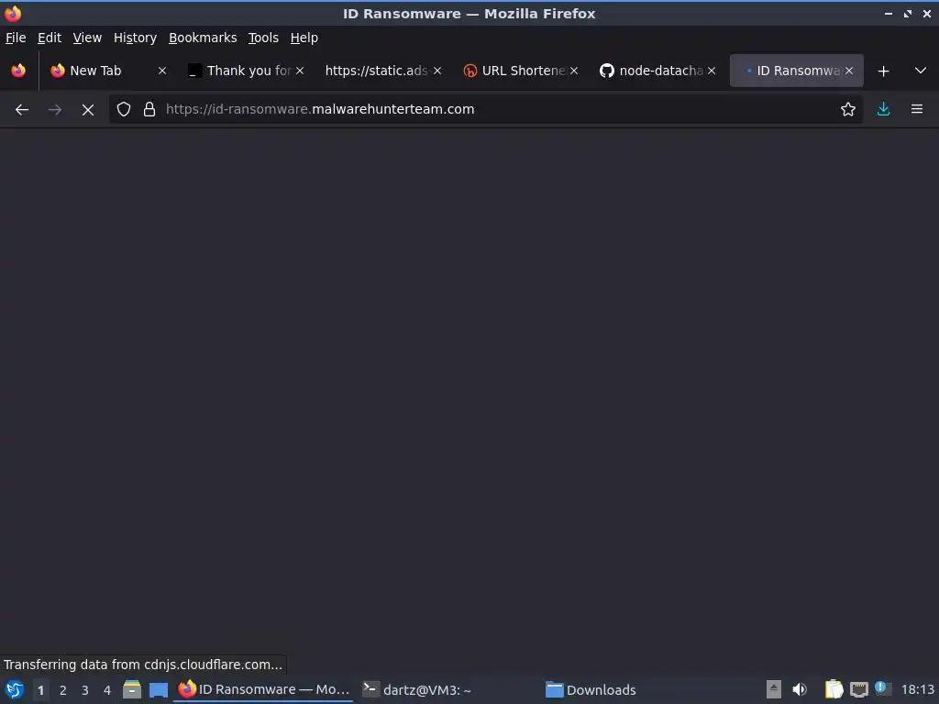
Task: Open the Firefox hamburger application menu
Action: 917,109
